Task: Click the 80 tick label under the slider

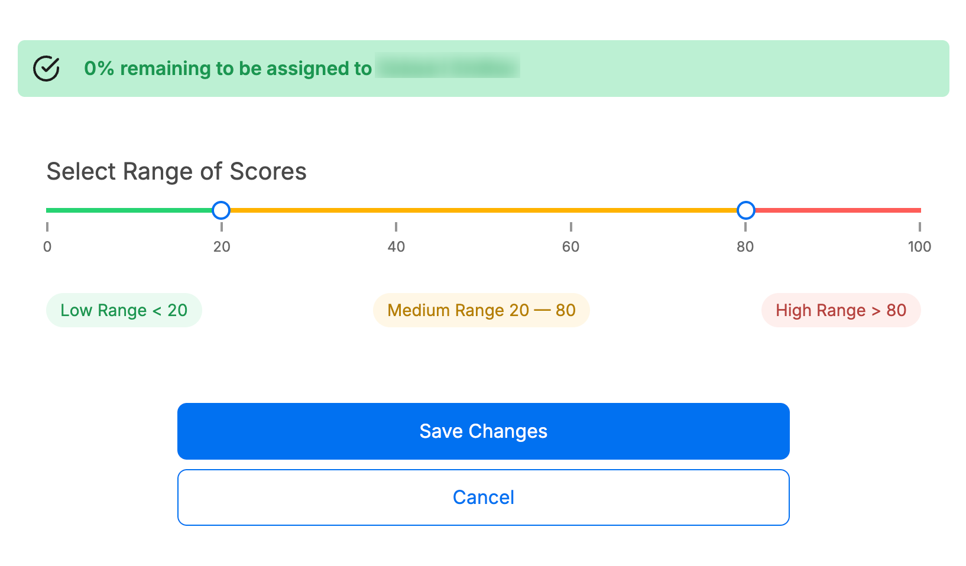Action: coord(745,246)
